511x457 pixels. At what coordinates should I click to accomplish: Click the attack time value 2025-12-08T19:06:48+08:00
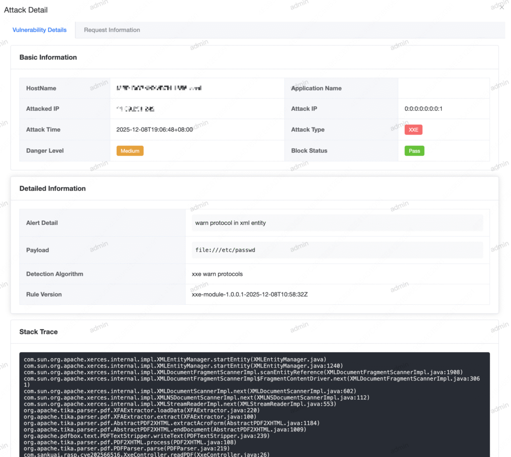tap(154, 129)
